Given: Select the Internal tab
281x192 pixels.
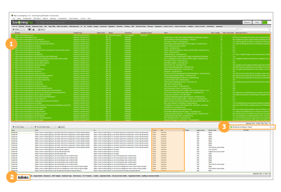Looking at the screenshot, I should pos(15,26).
